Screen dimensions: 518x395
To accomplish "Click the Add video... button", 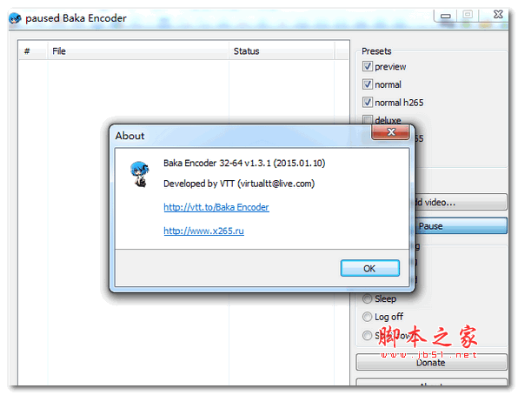I will click(x=461, y=202).
